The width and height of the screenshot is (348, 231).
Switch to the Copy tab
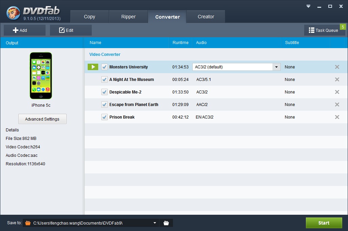tap(89, 17)
